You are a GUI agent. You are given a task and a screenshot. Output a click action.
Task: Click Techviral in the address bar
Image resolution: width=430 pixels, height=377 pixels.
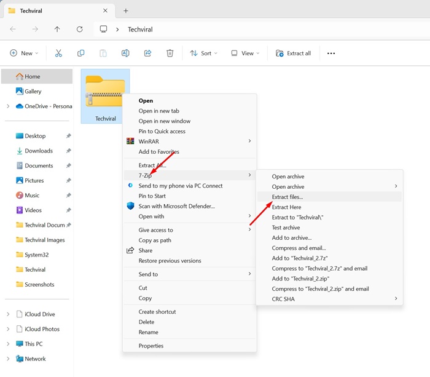[140, 30]
